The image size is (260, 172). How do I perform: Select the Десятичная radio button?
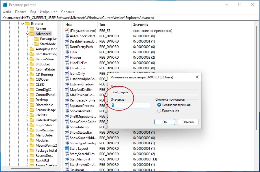coord(159,111)
